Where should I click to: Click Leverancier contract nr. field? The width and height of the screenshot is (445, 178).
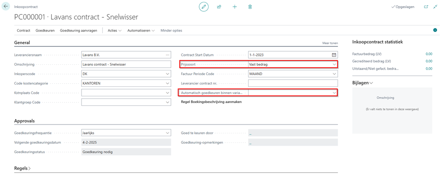(x=293, y=83)
